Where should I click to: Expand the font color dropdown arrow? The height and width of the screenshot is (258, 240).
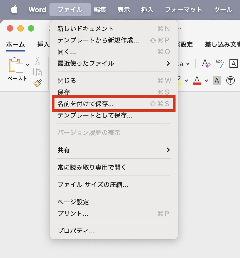(206, 80)
